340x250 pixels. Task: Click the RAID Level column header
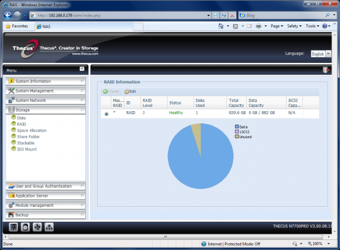point(154,103)
